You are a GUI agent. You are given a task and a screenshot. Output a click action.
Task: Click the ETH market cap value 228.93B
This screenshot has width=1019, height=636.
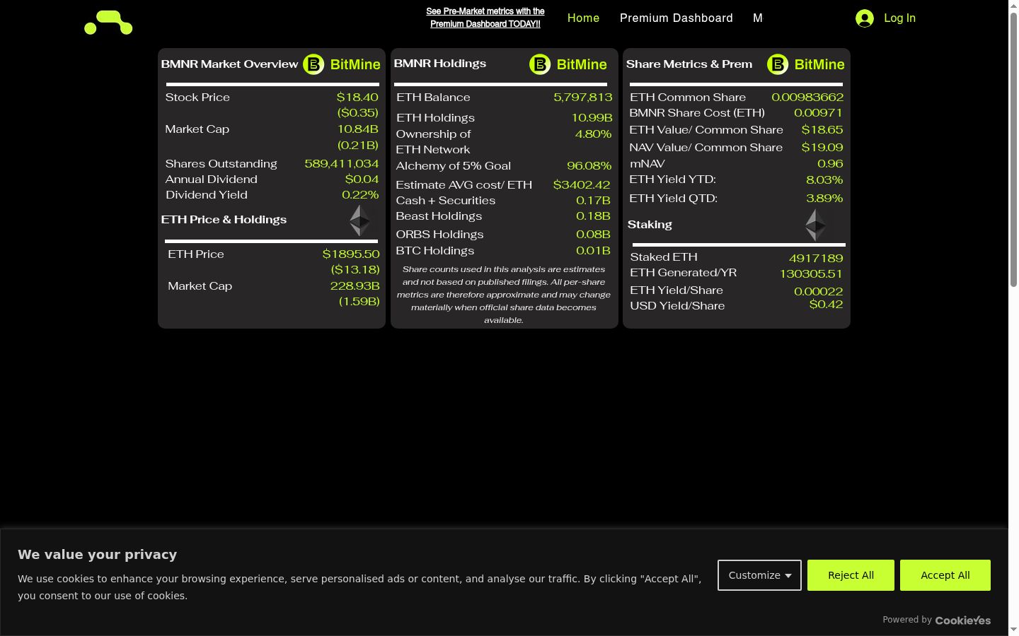(x=355, y=286)
